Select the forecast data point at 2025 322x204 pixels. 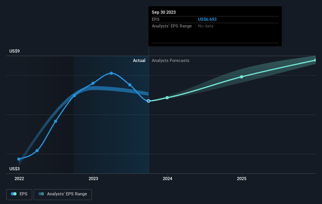coord(242,76)
